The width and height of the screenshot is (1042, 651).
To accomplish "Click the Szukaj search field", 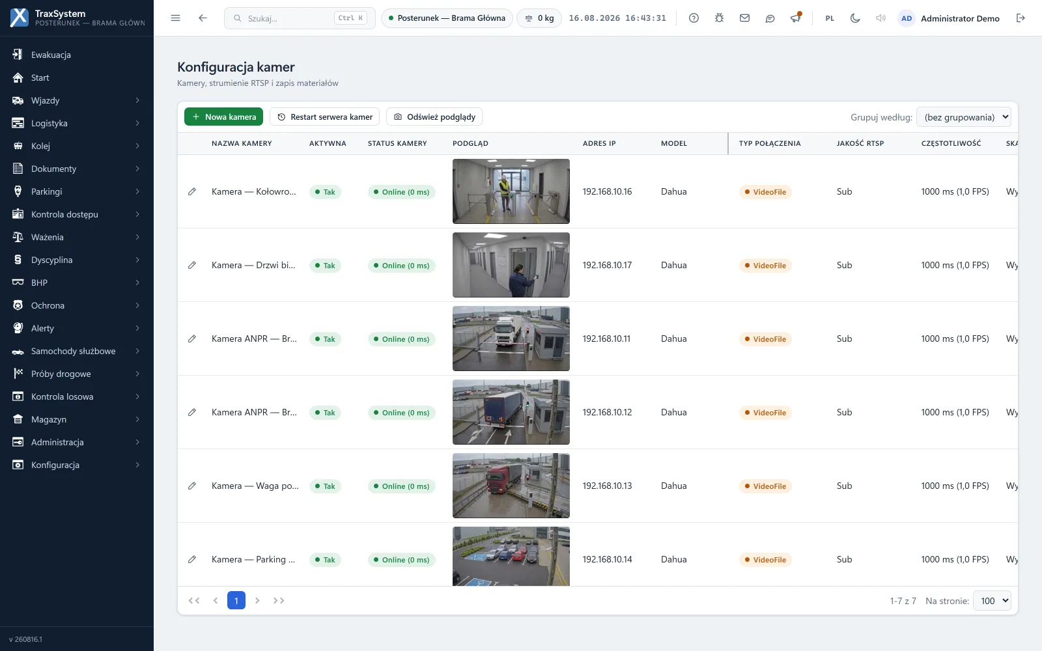I will tap(300, 18).
